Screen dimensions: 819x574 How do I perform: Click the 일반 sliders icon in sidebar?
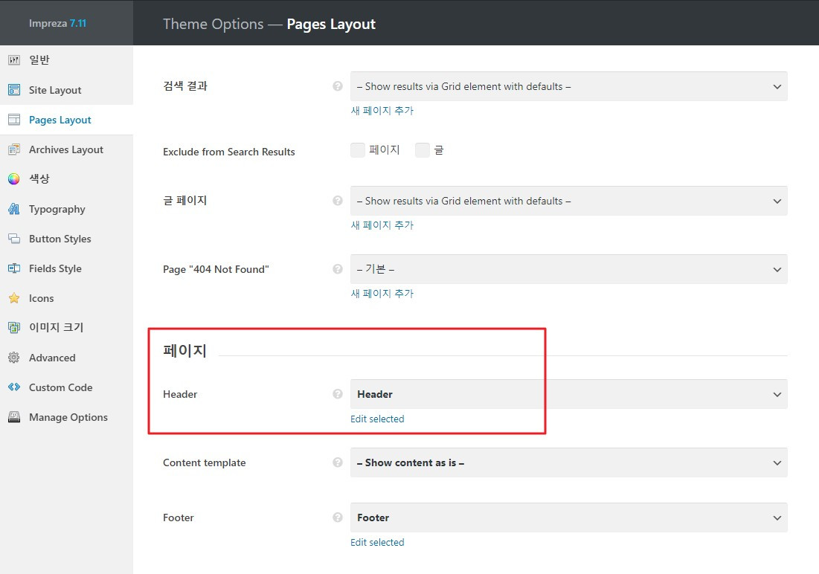14,60
